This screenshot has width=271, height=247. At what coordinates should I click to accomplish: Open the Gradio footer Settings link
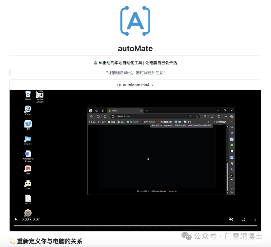click(x=172, y=191)
